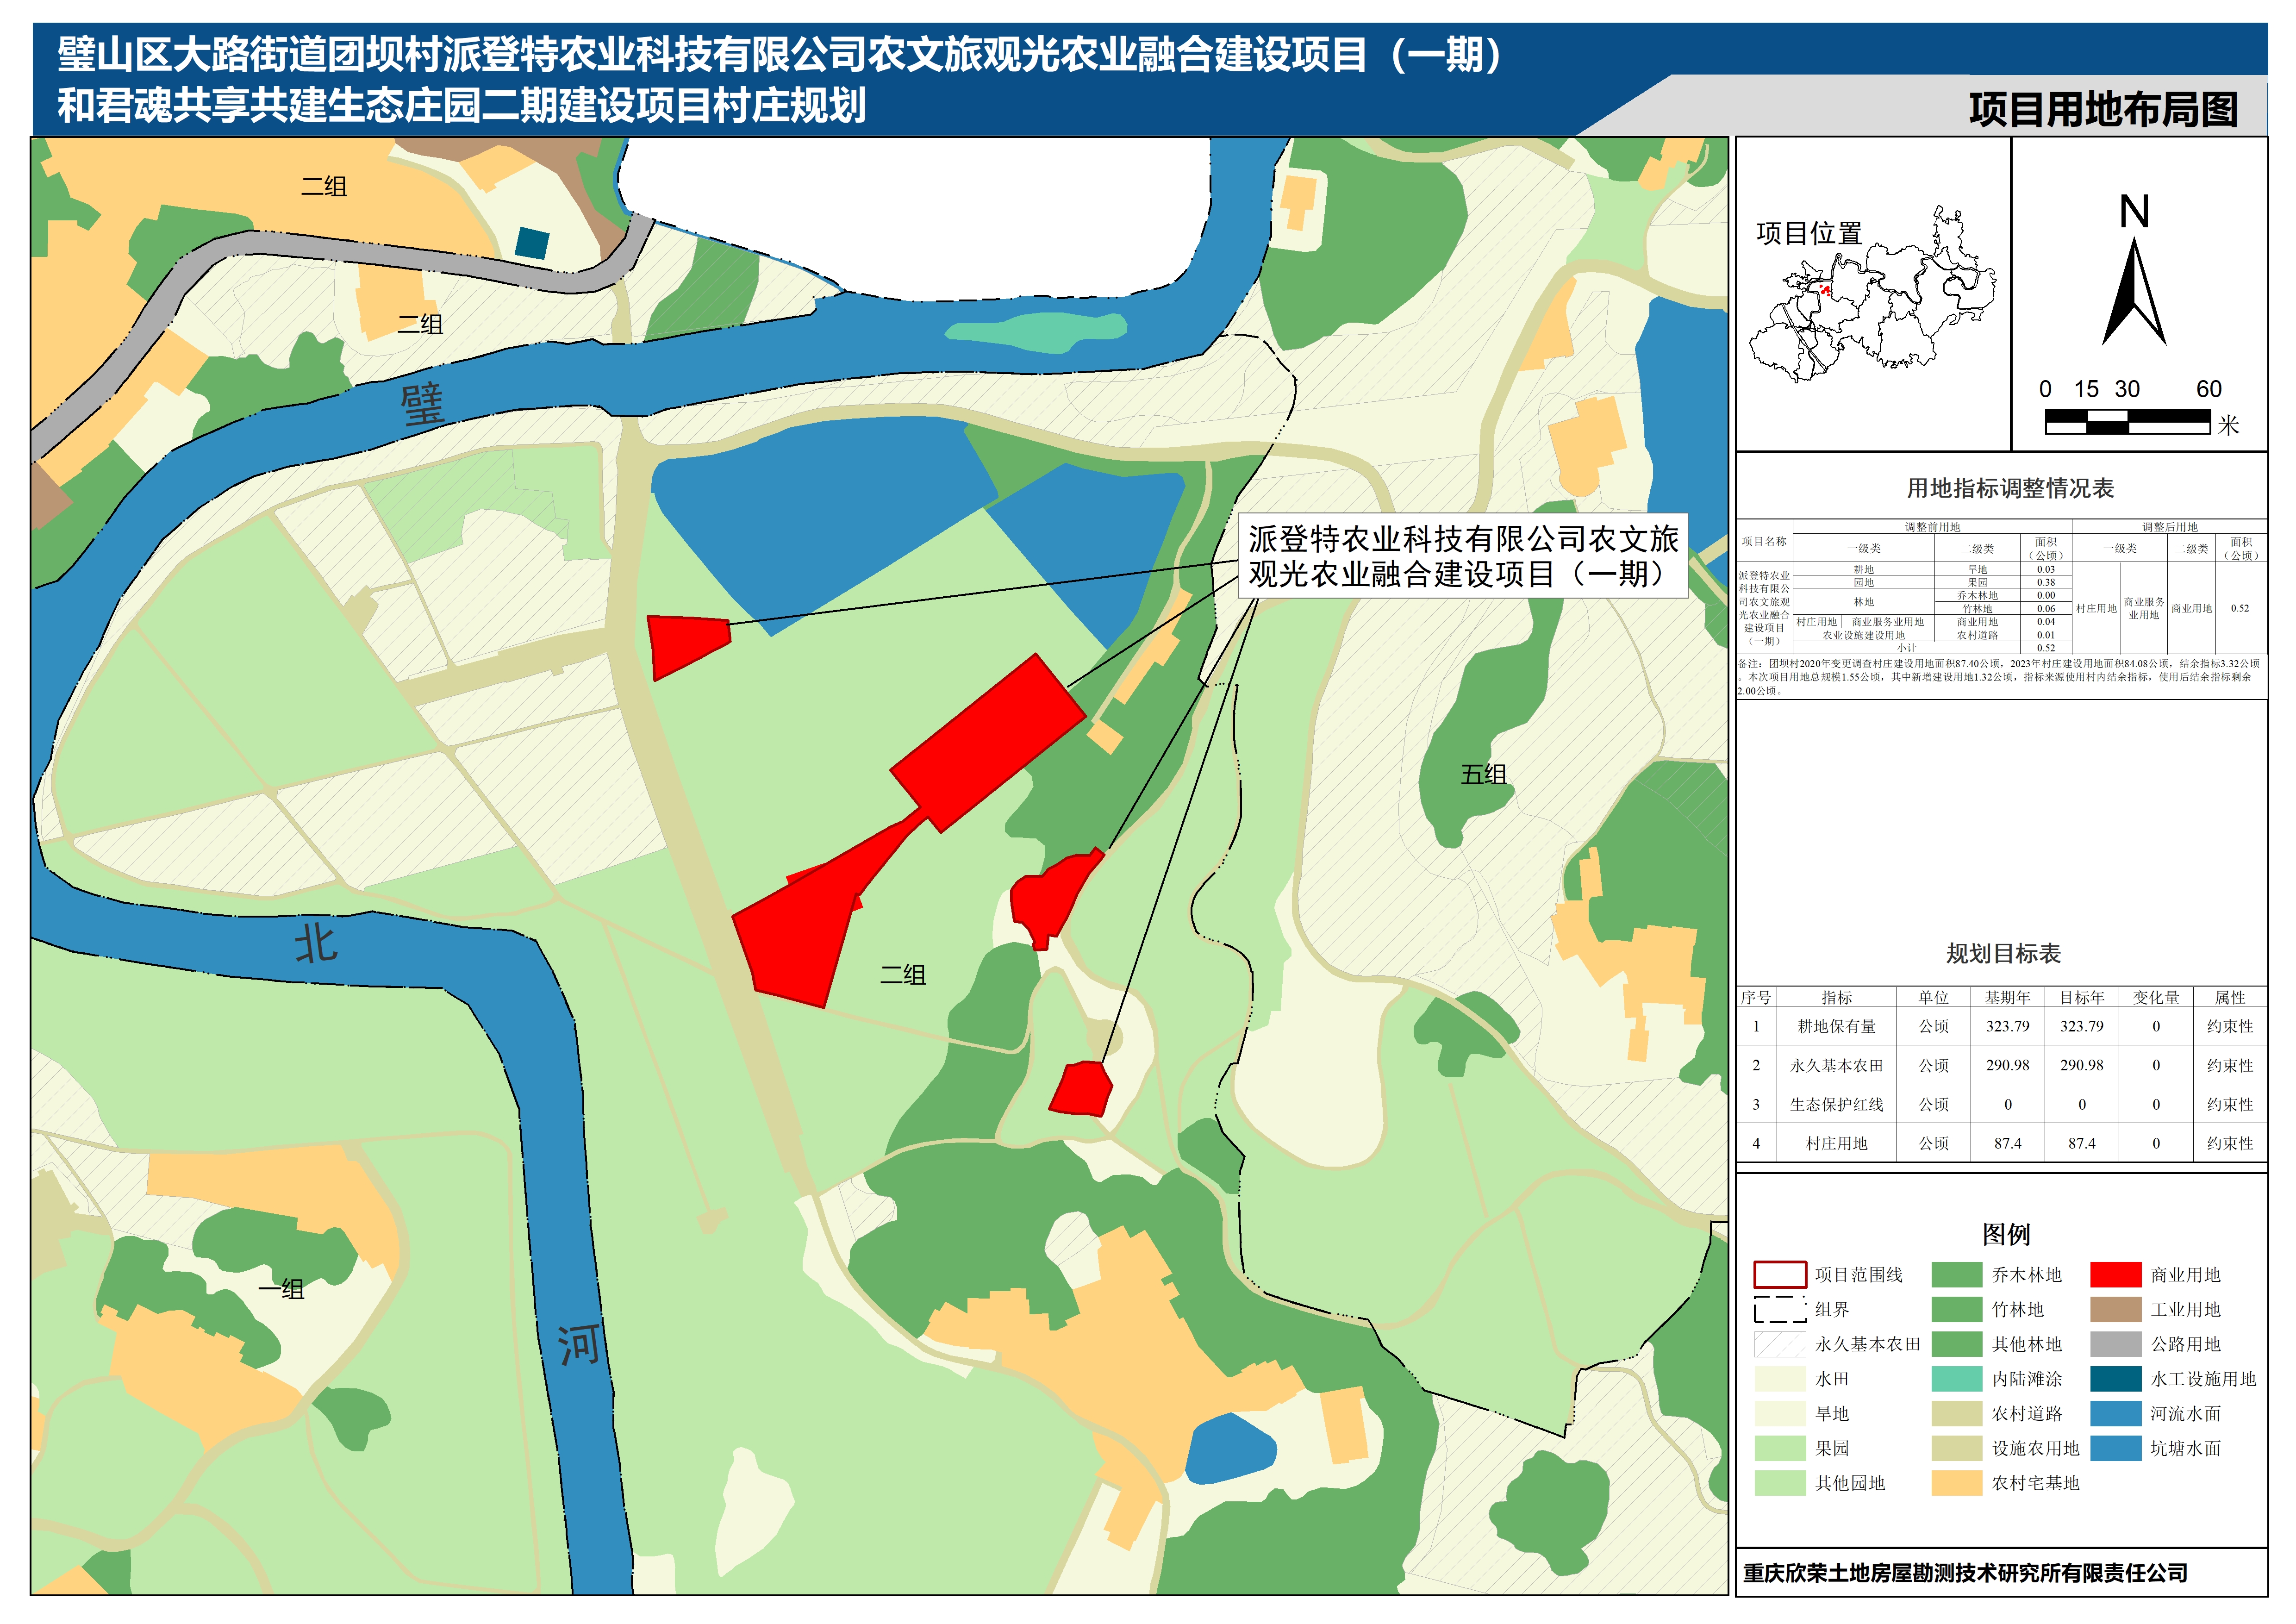Click the 项目位置 locator map thumbnail
Viewport: 2296px width, 1624px height.
(1872, 295)
